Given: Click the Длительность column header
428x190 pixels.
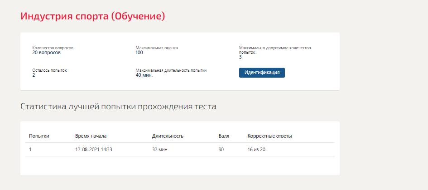Looking at the screenshot, I should pos(168,136).
